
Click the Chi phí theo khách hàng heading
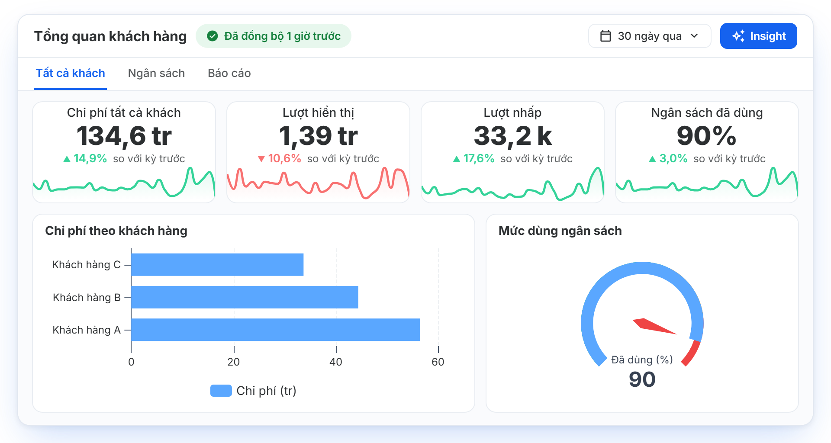click(x=116, y=231)
